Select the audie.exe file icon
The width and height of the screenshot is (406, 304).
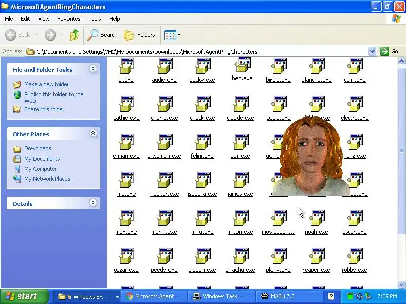pyautogui.click(x=164, y=66)
